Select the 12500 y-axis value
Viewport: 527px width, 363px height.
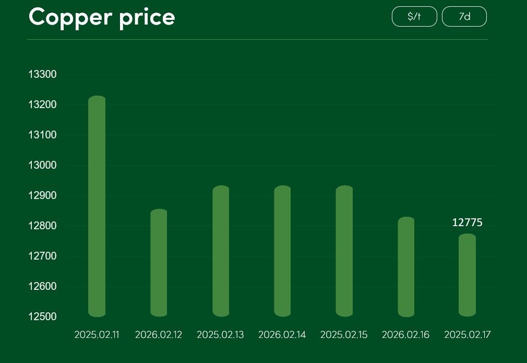point(42,317)
